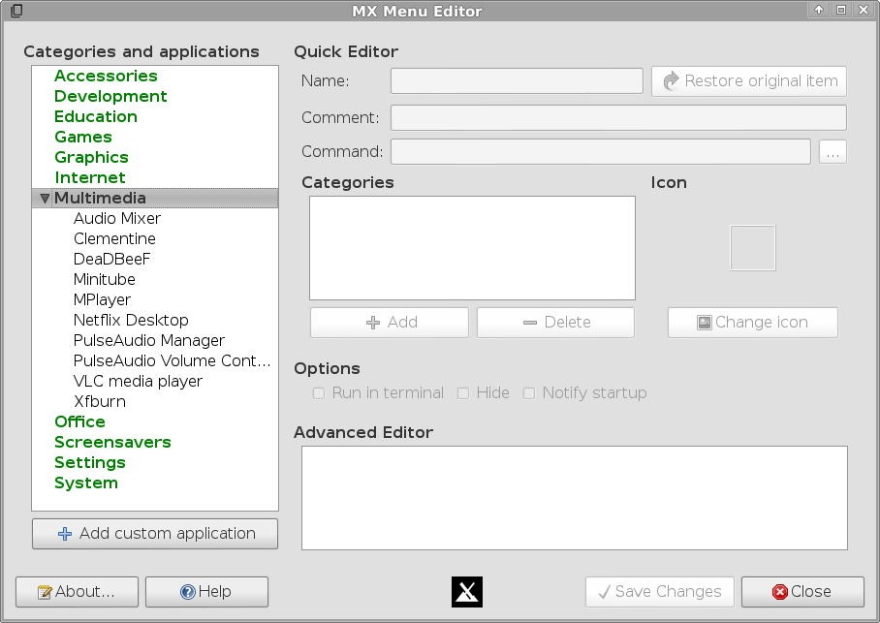Select Clementine application entry

point(114,238)
